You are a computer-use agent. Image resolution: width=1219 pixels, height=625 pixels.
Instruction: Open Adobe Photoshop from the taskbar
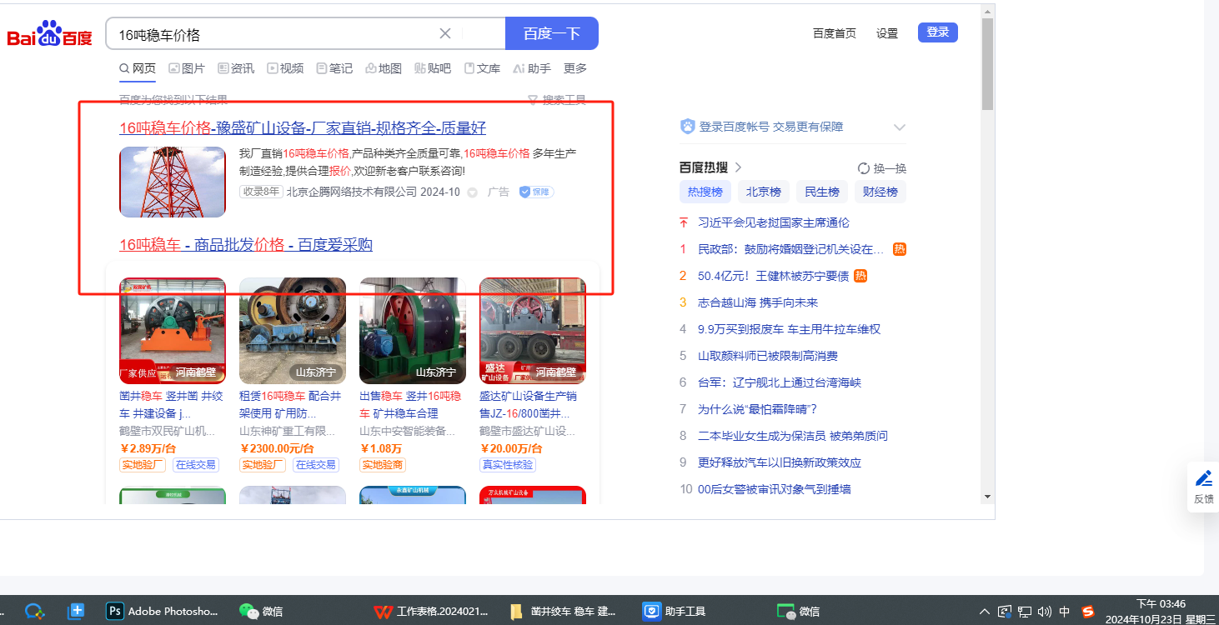click(163, 611)
